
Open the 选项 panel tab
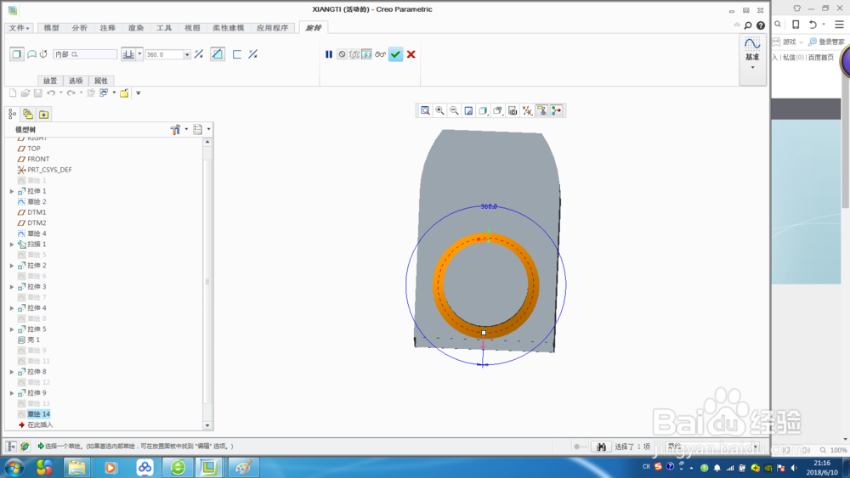pos(76,81)
